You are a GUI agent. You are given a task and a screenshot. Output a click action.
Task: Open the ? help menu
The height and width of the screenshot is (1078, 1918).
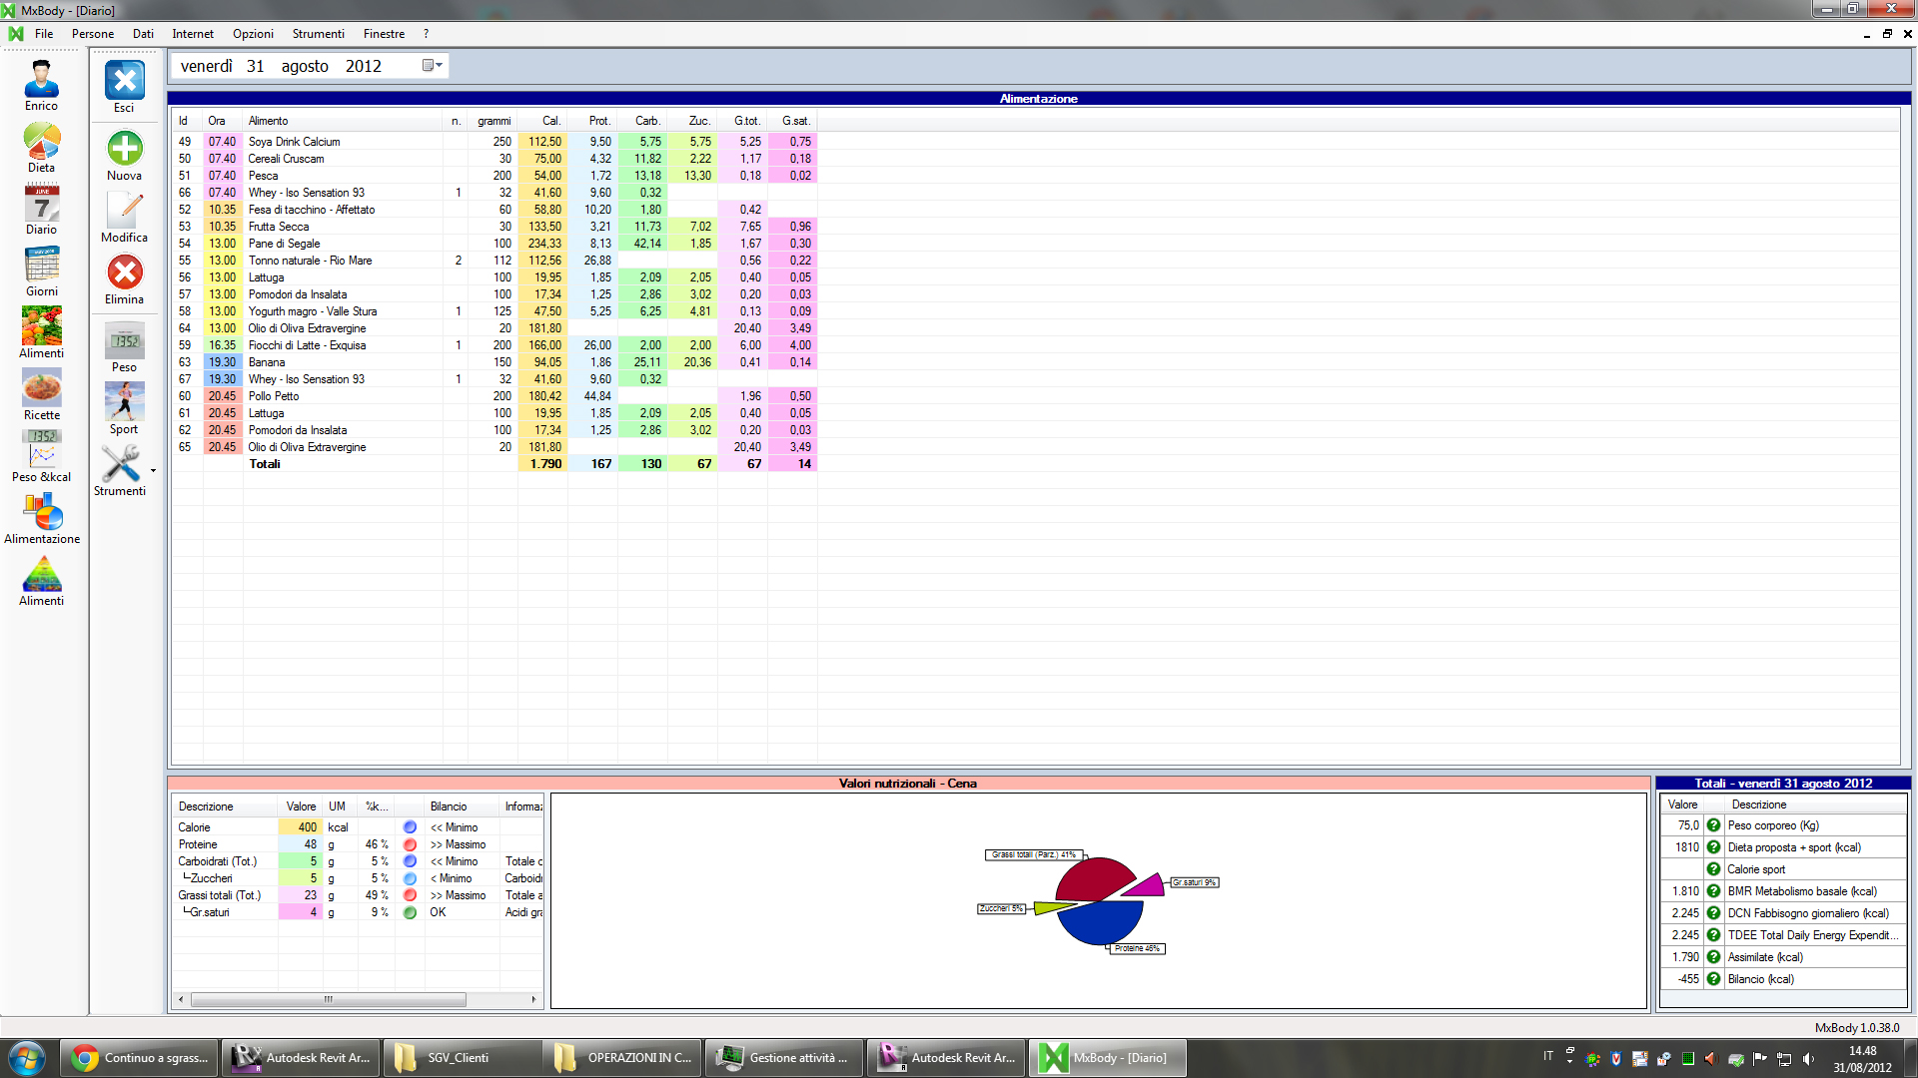[426, 34]
